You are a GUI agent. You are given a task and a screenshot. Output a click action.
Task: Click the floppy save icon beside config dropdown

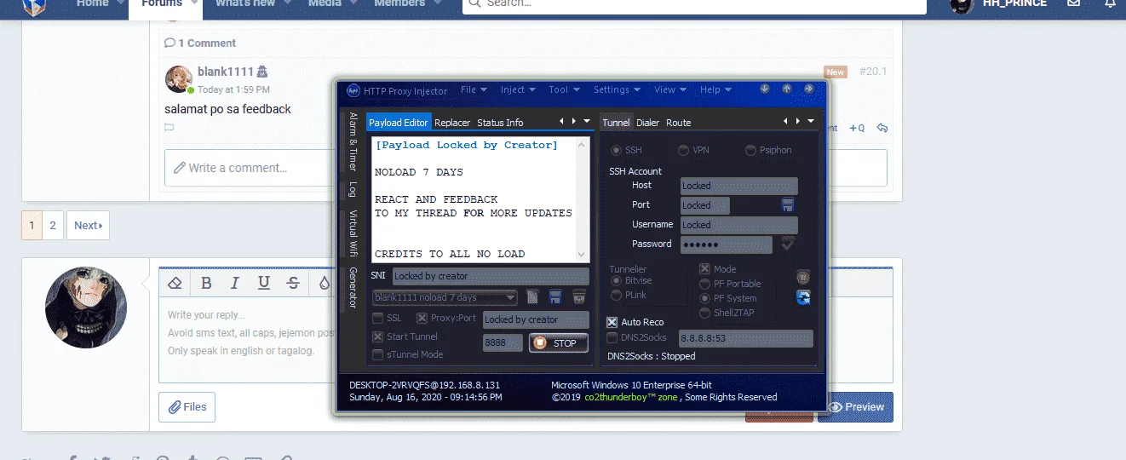click(x=555, y=297)
